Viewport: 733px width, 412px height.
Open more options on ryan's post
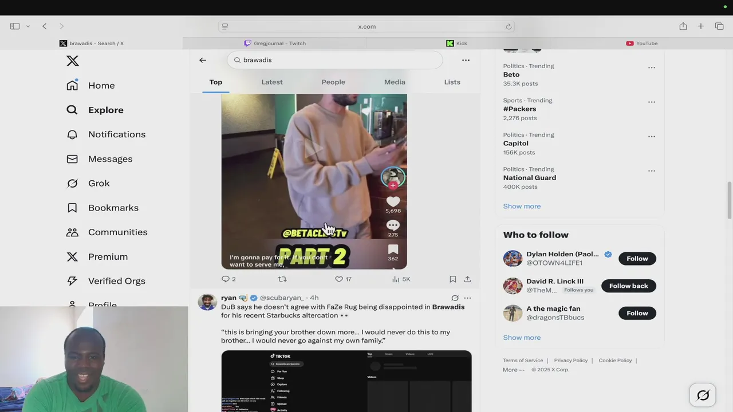[x=467, y=298]
